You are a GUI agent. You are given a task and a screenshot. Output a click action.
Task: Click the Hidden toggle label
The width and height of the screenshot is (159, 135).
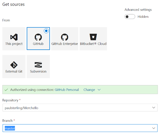pos(143,16)
